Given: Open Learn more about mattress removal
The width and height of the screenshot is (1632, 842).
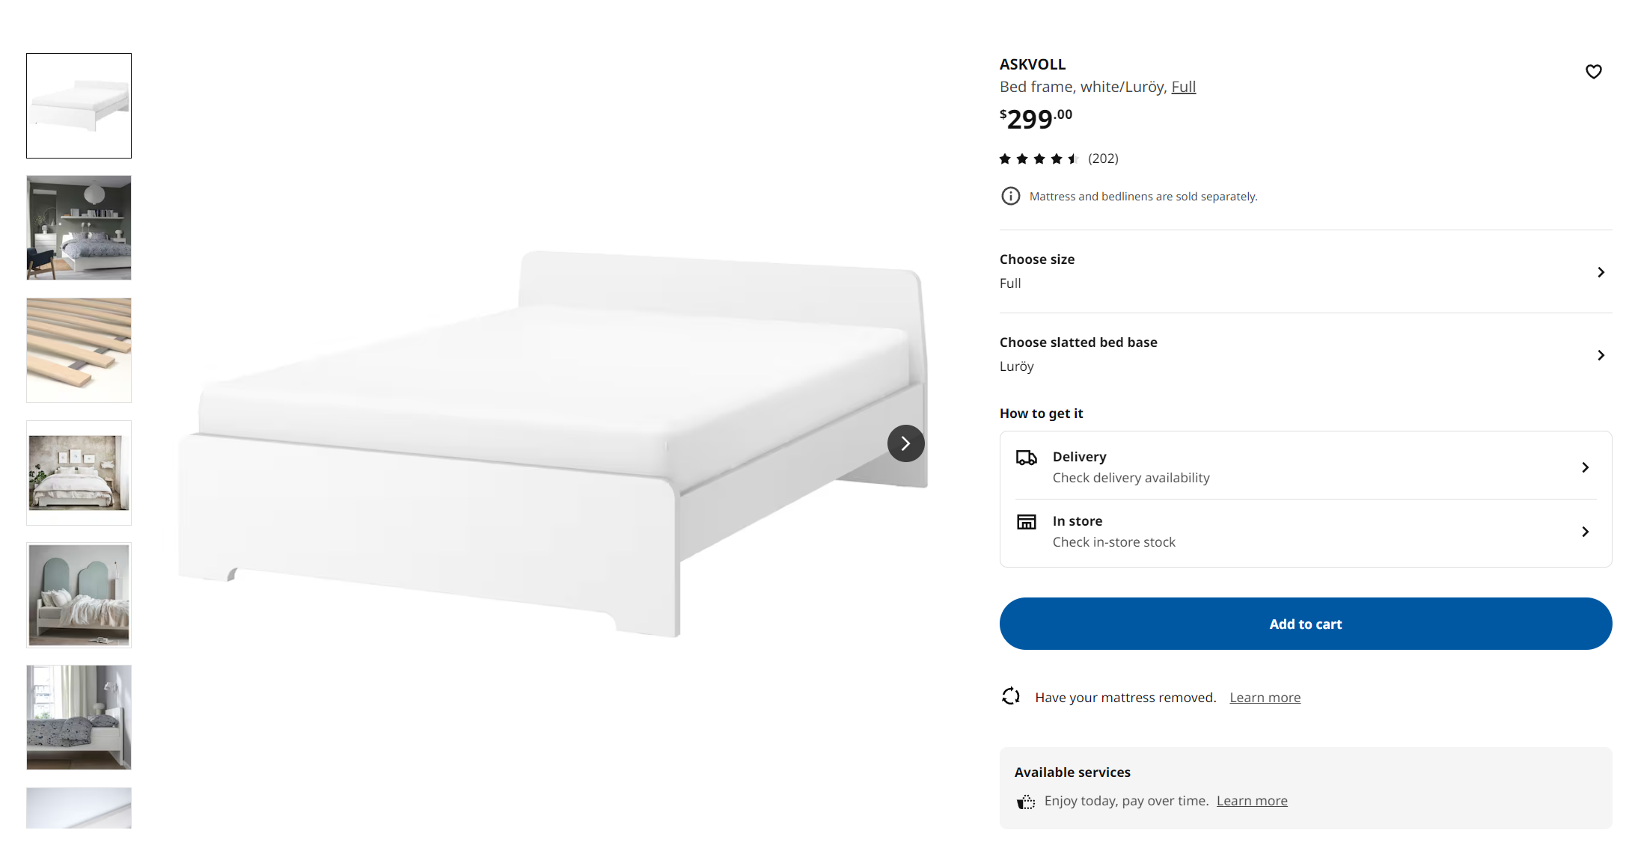Looking at the screenshot, I should click(1265, 698).
